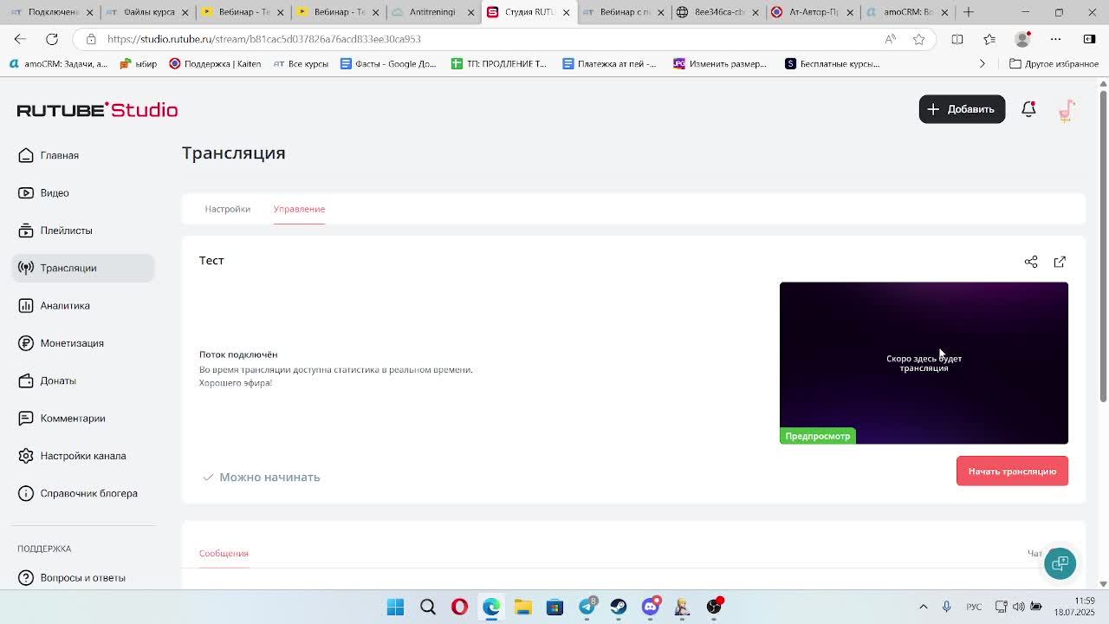This screenshot has width=1109, height=624.
Task: Click the Добавить button
Action: click(962, 109)
